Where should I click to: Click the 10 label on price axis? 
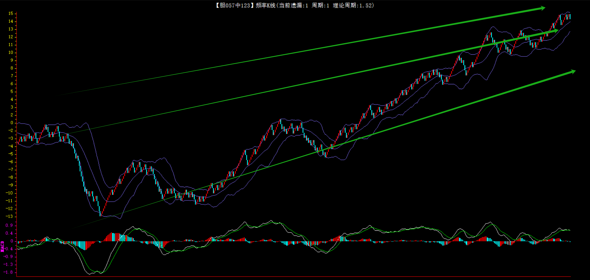tap(11, 52)
